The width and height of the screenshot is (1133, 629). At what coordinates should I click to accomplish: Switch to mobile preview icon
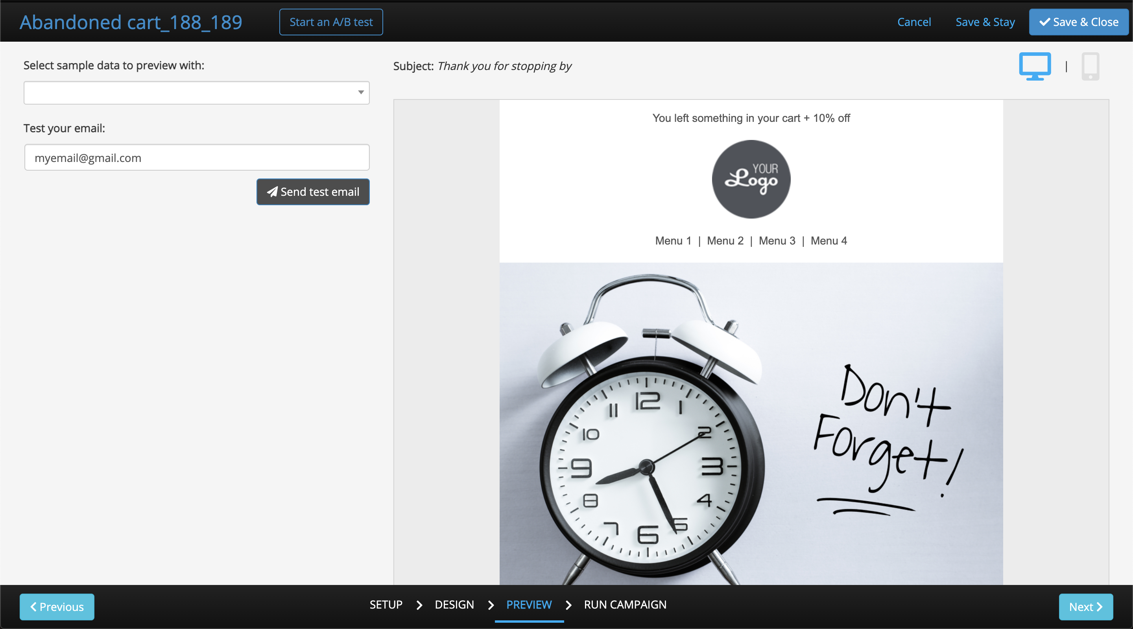pos(1090,66)
